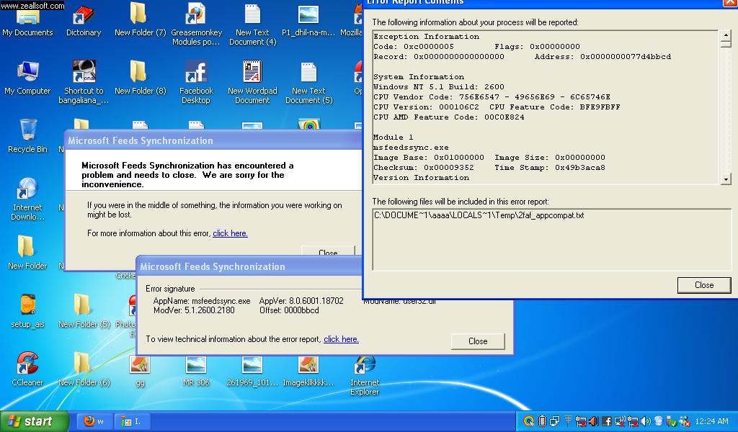Click the exception info scrollbar down arrow

coord(726,179)
